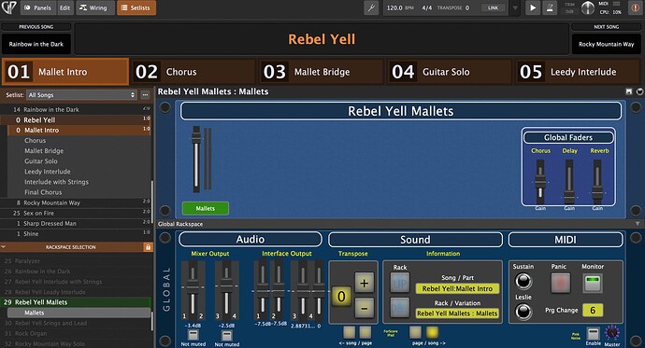Image resolution: width=645 pixels, height=348 pixels.
Task: Click the lit next song pad button
Action: [x=432, y=331]
